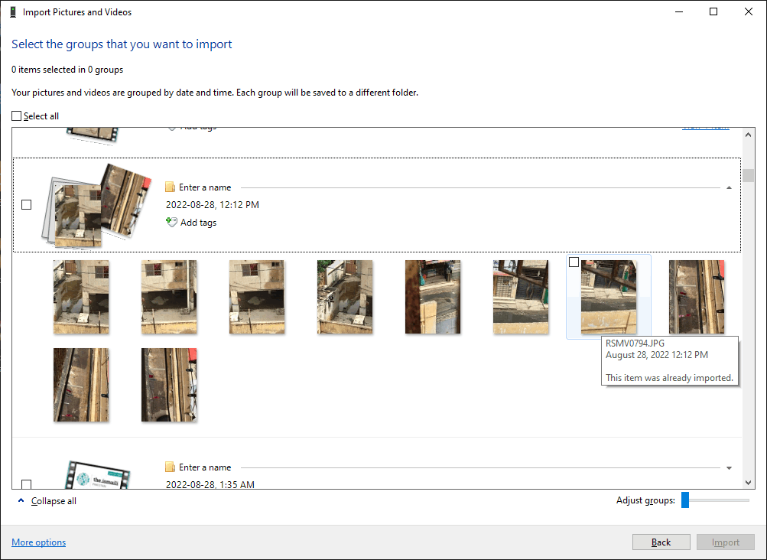Screen dimensions: 767x560
Task: Click the 2022-08-28, 12:12 PM date text
Action: point(213,204)
